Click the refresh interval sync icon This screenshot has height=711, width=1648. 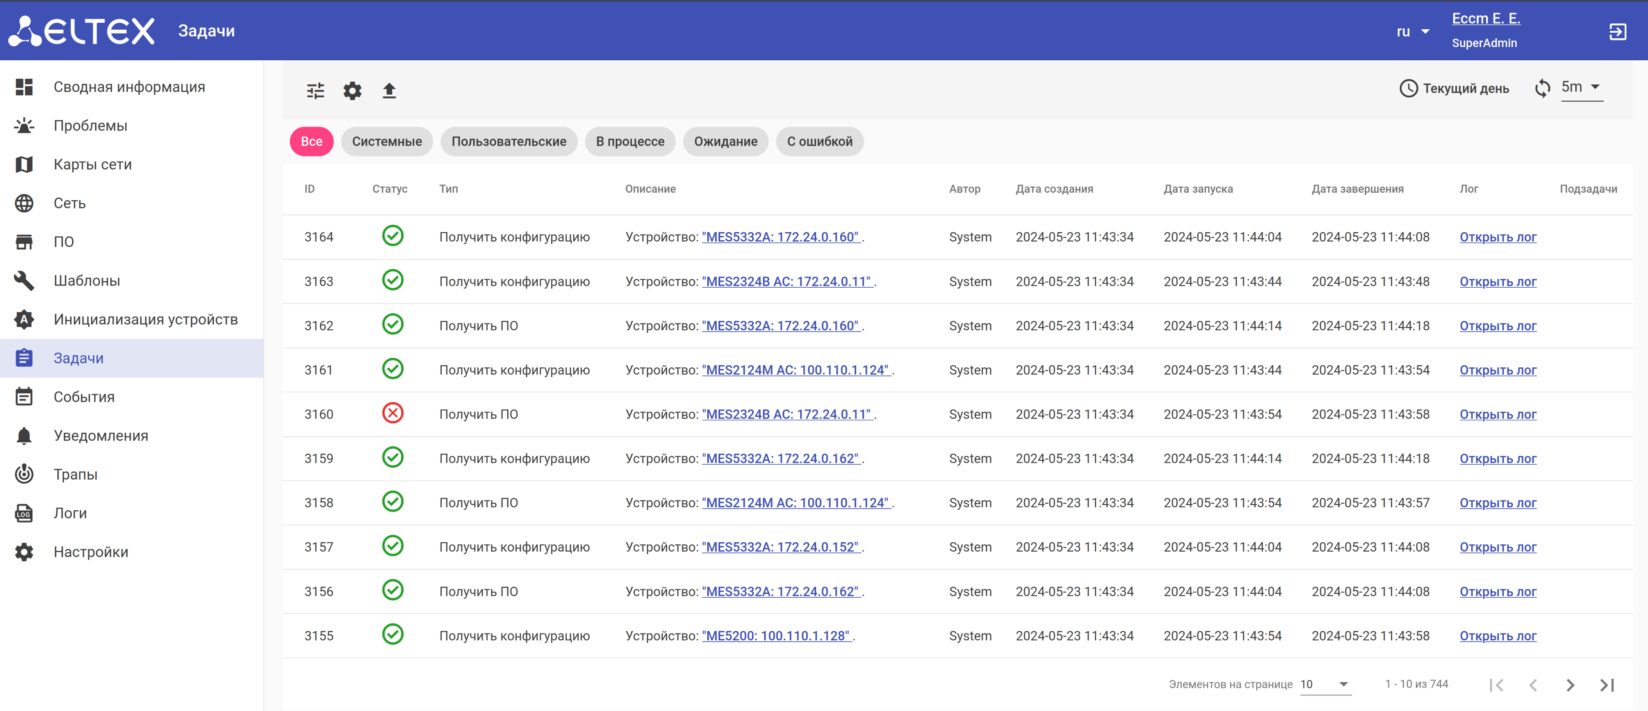click(x=1543, y=88)
